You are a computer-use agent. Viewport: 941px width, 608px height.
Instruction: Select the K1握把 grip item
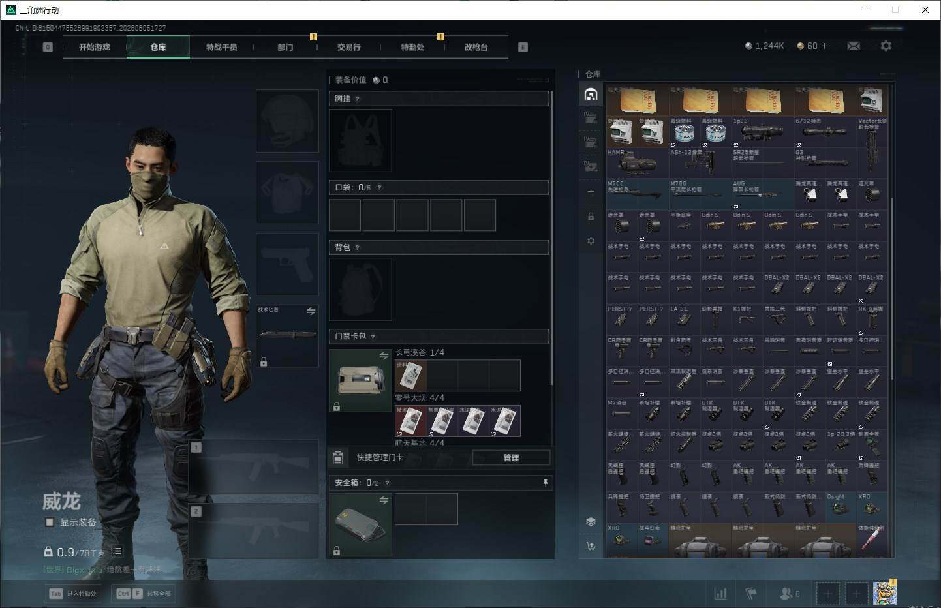click(x=747, y=319)
